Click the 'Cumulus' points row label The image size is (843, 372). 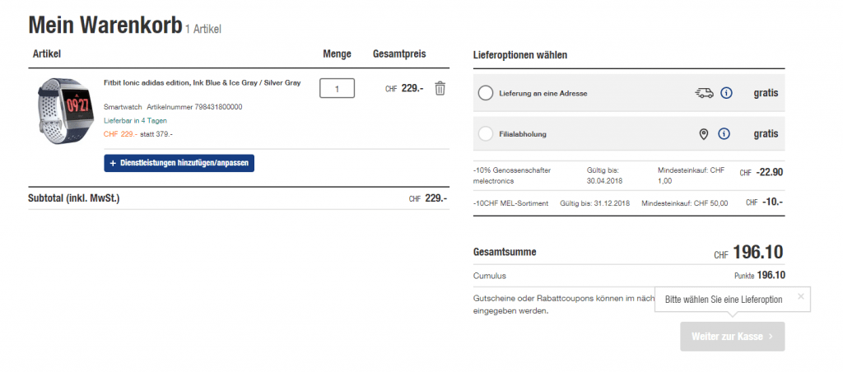[x=490, y=276]
